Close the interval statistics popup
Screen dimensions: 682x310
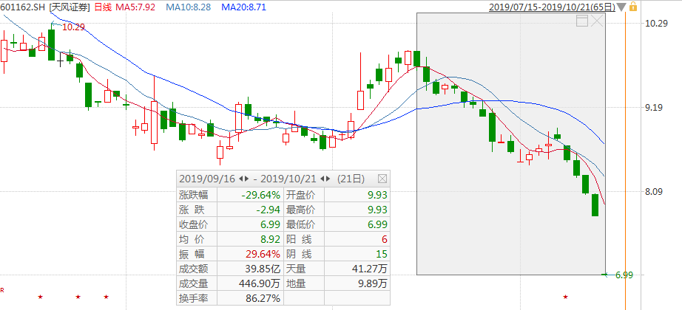(382, 179)
